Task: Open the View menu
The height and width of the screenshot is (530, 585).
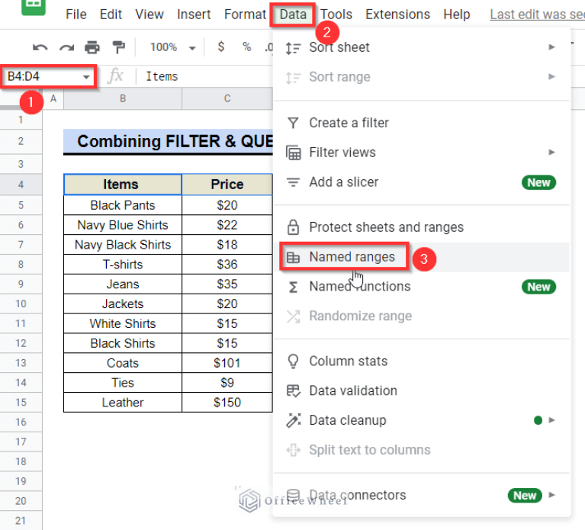Action: tap(149, 14)
